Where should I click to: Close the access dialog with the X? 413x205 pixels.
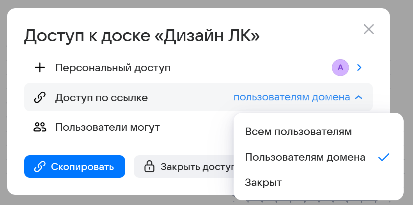pos(369,29)
